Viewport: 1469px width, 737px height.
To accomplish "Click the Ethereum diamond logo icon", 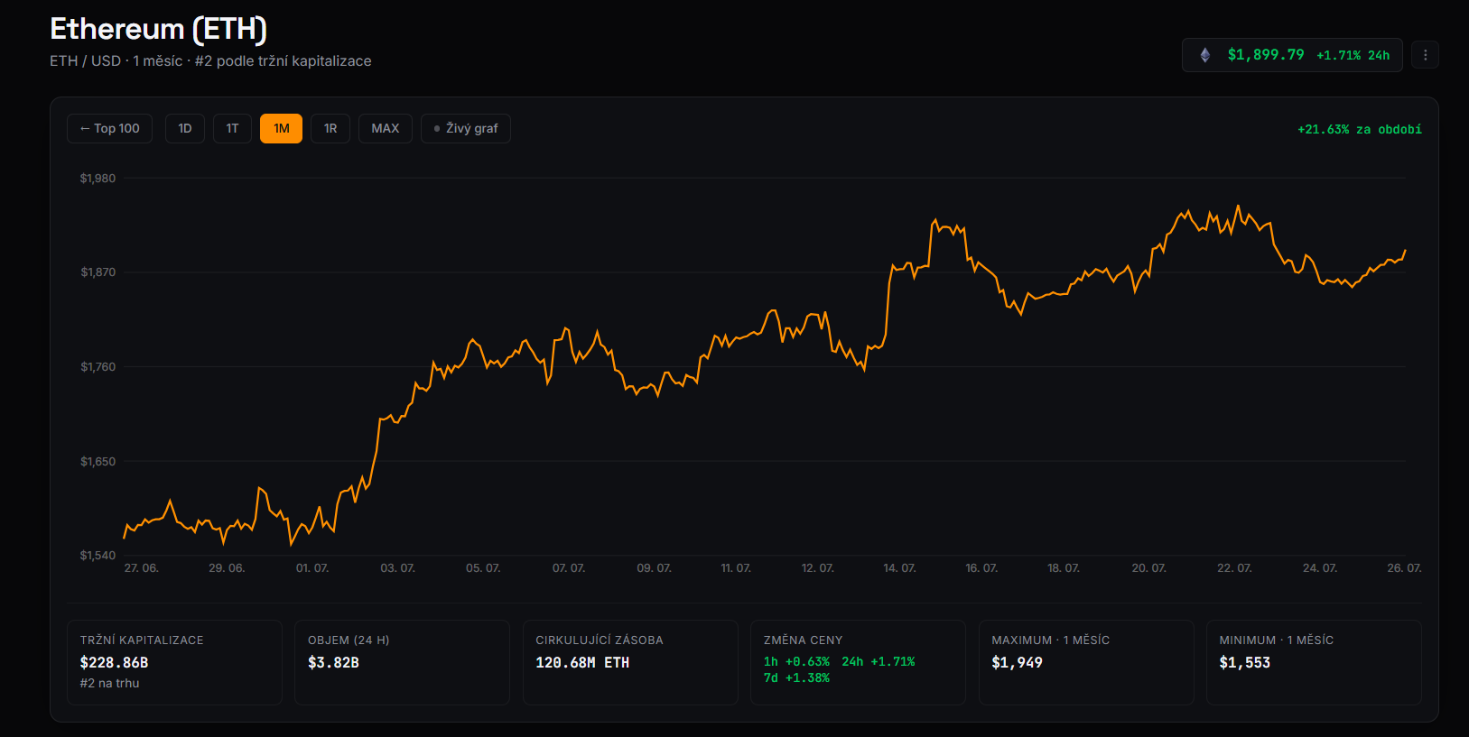I will click(1204, 55).
